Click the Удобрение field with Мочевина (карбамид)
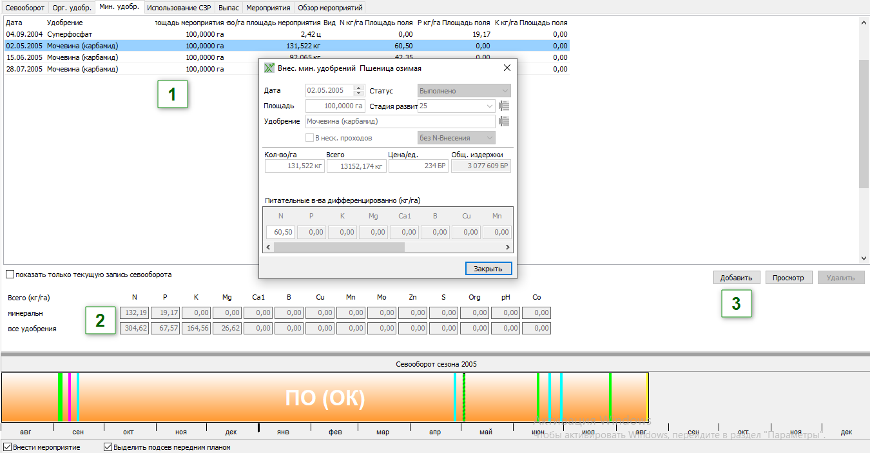The width and height of the screenshot is (870, 453). click(400, 121)
